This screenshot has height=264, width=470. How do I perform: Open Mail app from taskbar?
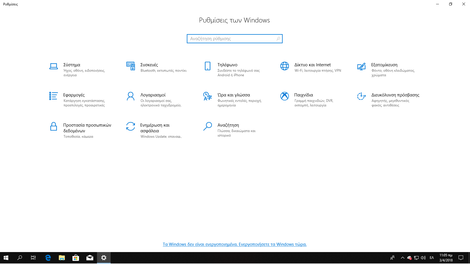90,258
